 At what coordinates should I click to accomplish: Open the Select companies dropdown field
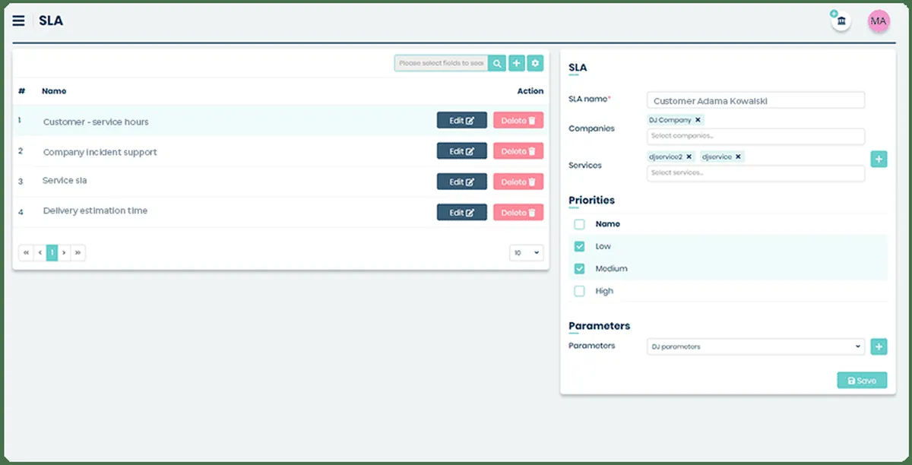755,136
